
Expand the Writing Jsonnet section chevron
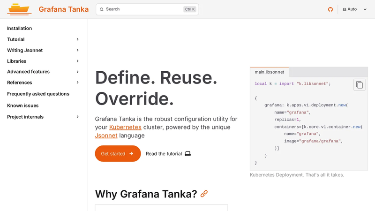pyautogui.click(x=77, y=50)
